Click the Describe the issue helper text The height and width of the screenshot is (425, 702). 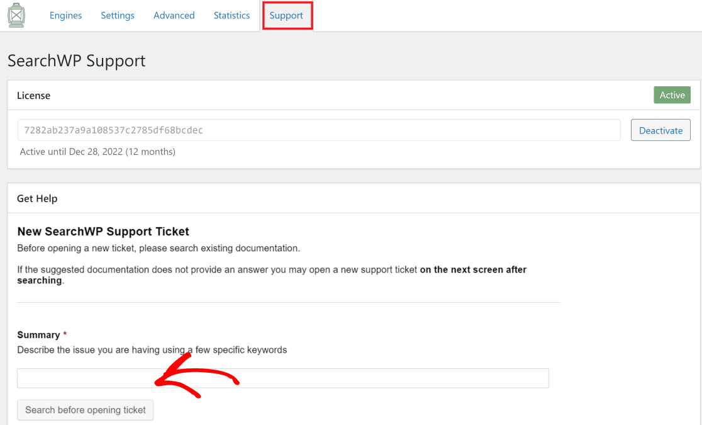(152, 349)
